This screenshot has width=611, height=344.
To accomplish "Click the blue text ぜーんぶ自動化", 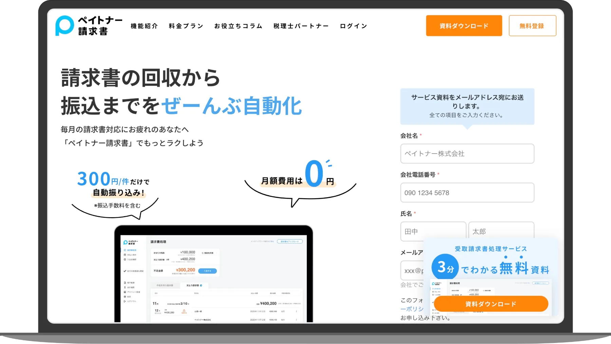I will [231, 106].
